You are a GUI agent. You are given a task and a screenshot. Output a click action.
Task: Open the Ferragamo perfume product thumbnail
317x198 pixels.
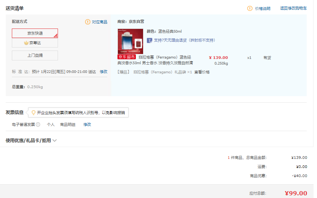[x=130, y=41]
